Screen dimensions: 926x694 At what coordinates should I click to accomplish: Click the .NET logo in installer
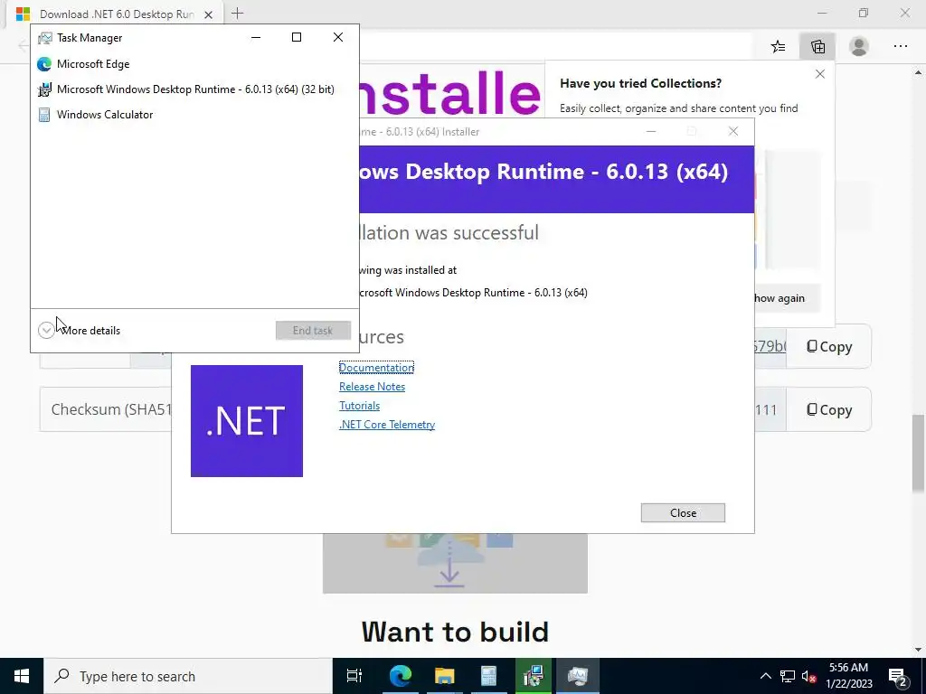(x=247, y=421)
